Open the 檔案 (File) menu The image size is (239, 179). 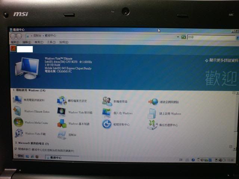(x=15, y=42)
